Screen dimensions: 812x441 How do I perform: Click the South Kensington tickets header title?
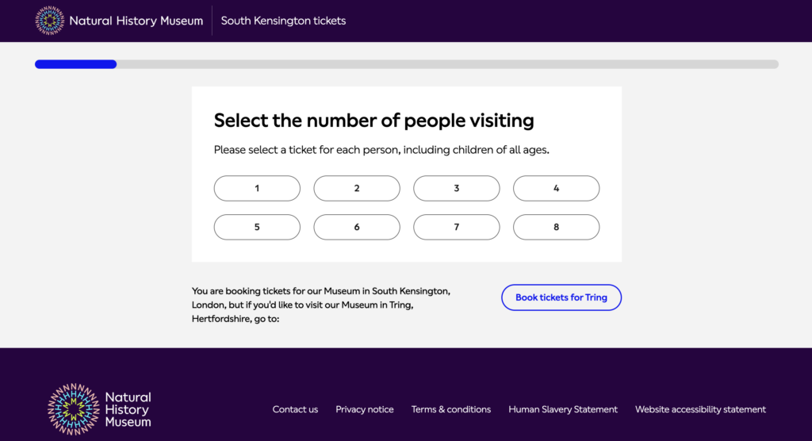(283, 21)
